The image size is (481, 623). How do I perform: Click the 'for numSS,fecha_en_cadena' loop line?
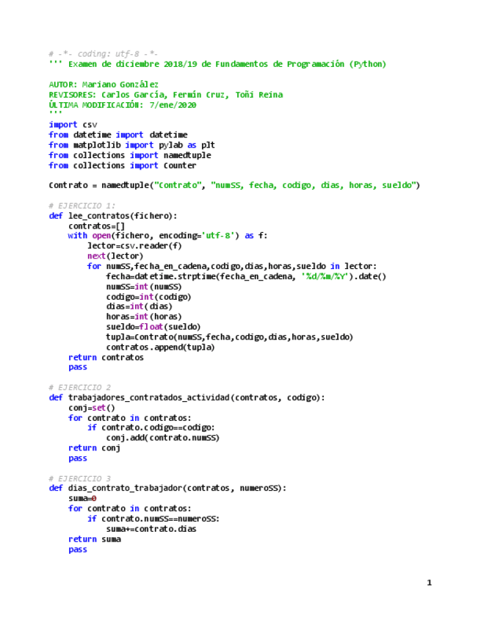(232, 266)
